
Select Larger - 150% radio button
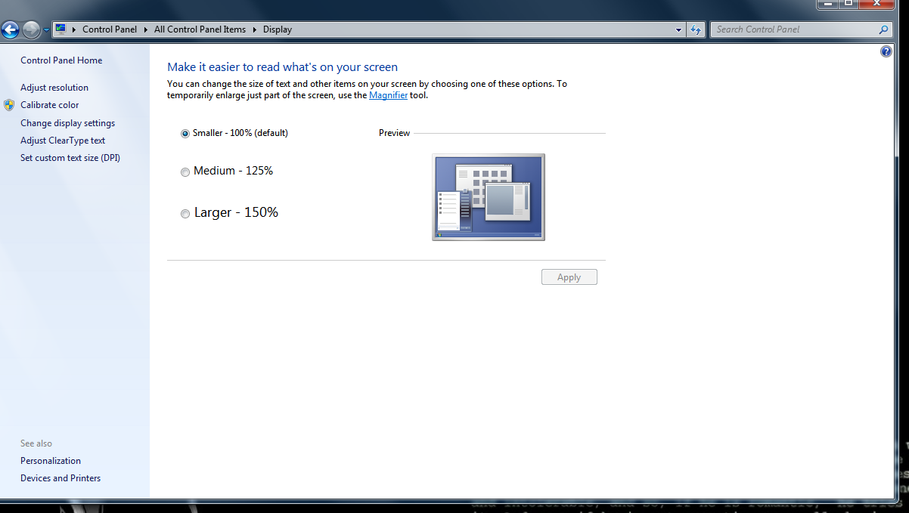pos(185,214)
